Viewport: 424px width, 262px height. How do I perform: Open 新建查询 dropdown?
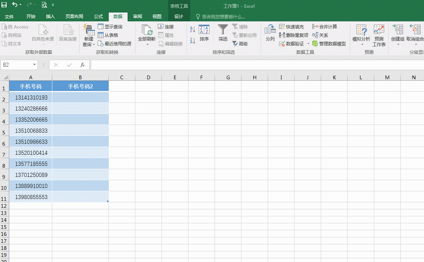tap(89, 35)
